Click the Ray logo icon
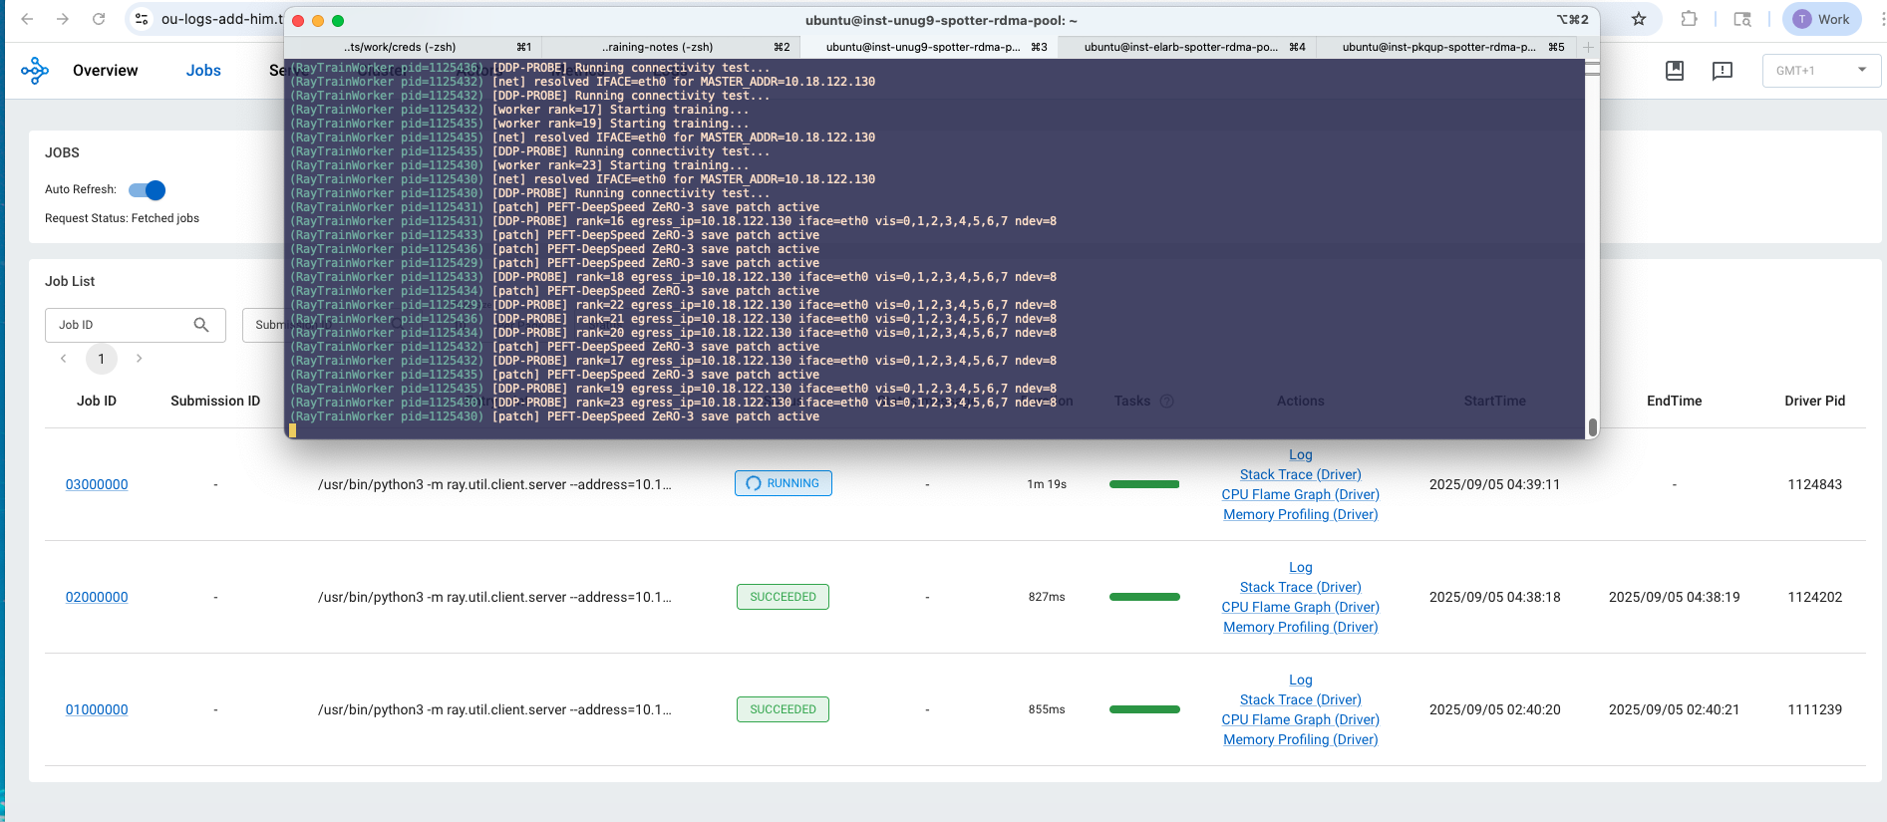Image resolution: width=1887 pixels, height=822 pixels. point(35,71)
